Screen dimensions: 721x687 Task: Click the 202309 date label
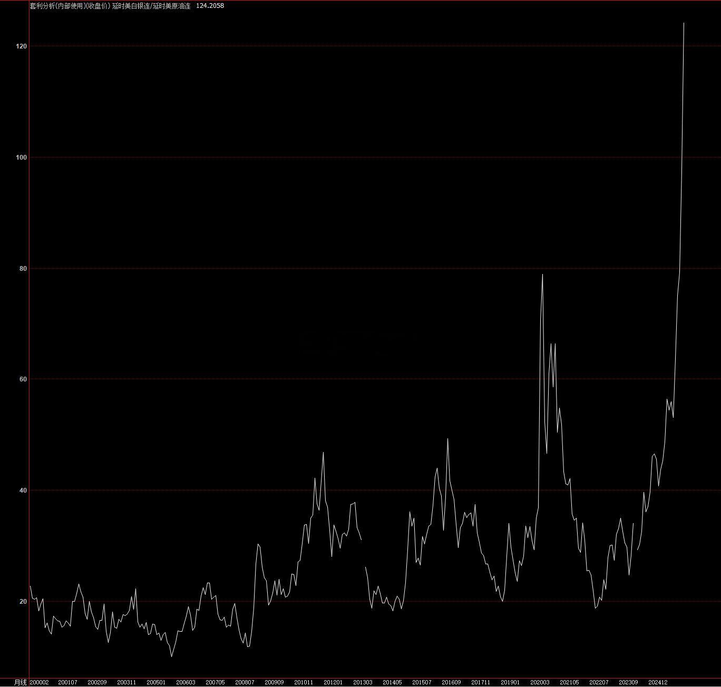click(x=628, y=682)
